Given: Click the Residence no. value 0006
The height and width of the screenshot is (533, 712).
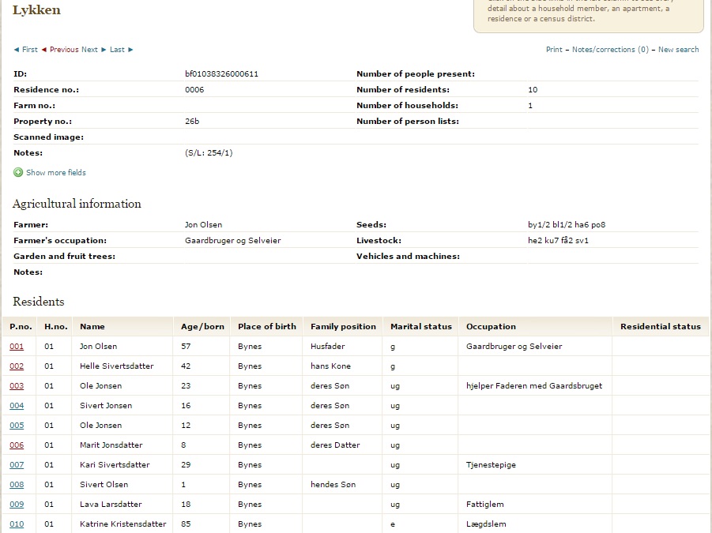Looking at the screenshot, I should click(x=194, y=90).
